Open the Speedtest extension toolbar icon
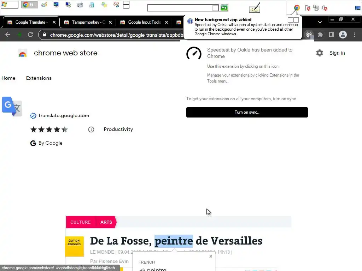Image resolution: width=362 pixels, height=271 pixels. click(309, 35)
